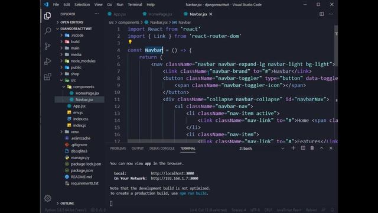Viewport: 378px width, 213px height.
Task: Open requirements.txt in the explorer tree
Action: coord(84,183)
